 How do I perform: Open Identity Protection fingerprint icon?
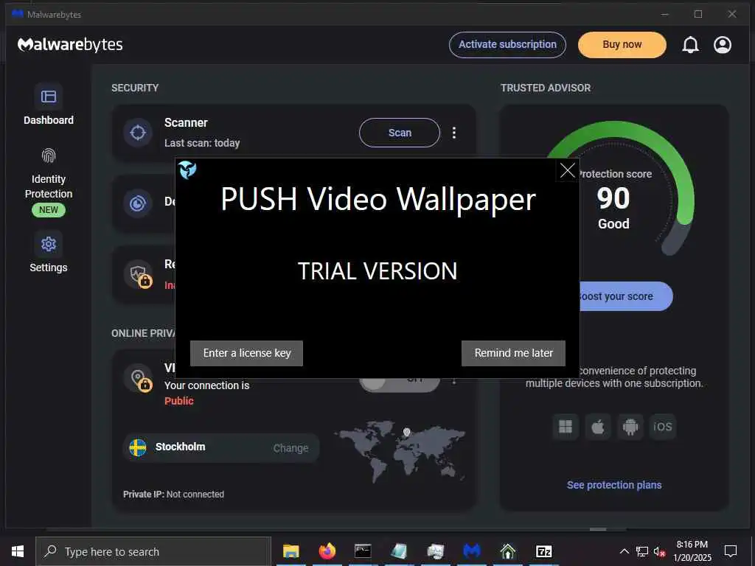click(49, 156)
